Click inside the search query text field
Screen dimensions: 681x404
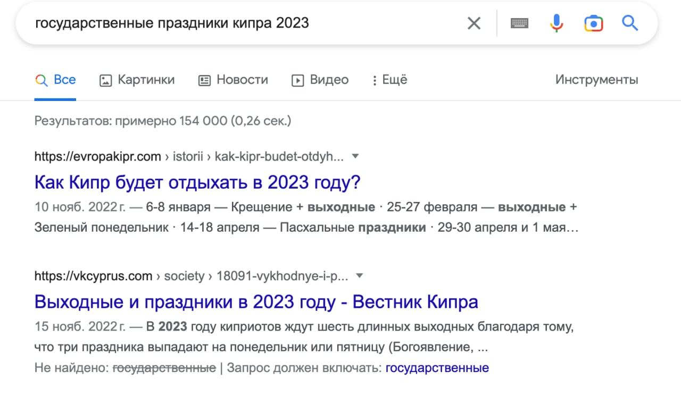point(239,23)
